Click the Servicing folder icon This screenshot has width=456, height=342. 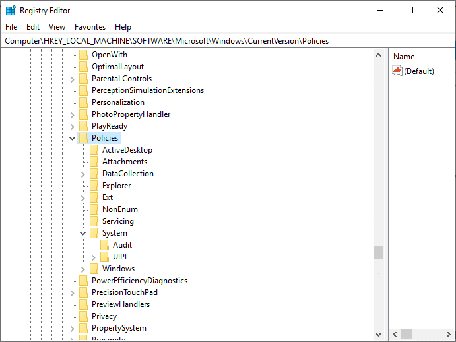(x=94, y=221)
